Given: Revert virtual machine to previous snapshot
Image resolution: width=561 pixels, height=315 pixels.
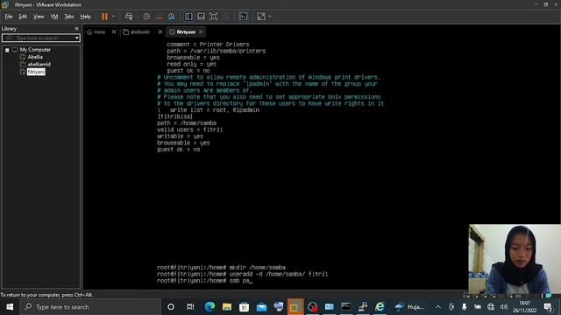Looking at the screenshot, I should [x=160, y=17].
